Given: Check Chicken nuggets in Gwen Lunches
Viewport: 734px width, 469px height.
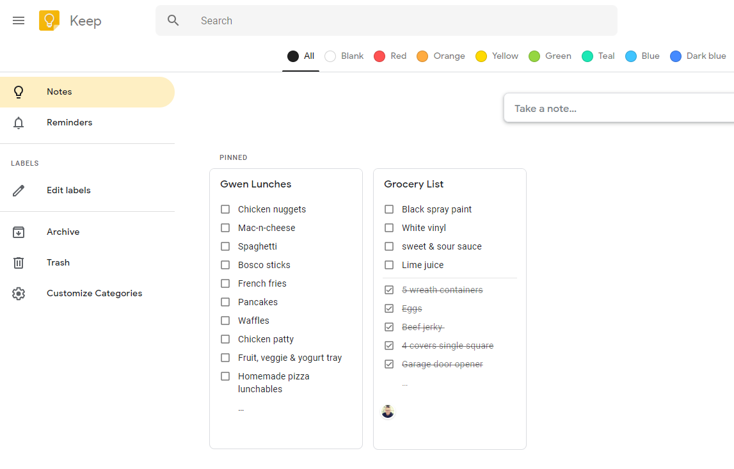Looking at the screenshot, I should pos(225,209).
